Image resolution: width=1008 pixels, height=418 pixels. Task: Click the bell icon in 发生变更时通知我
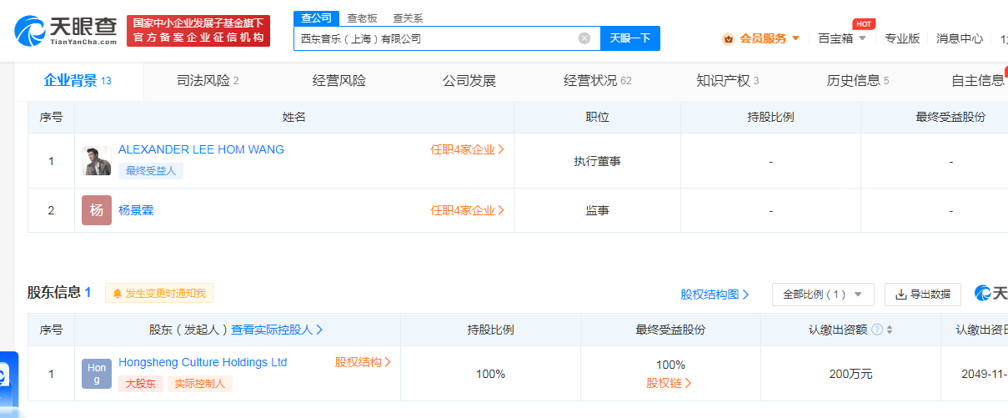pos(117,294)
